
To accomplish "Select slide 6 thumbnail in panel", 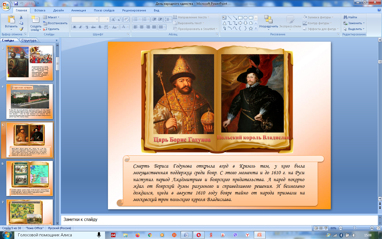I will pyautogui.click(x=30, y=178).
